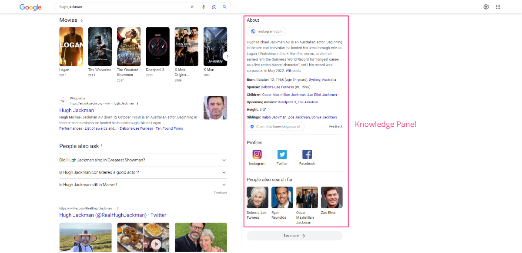Open The Wolverine movie poster
This screenshot has height=253, width=522.
(100, 46)
